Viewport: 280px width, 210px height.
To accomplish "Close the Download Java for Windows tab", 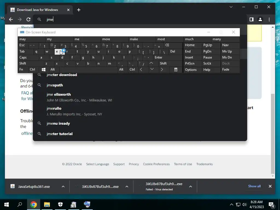I will pyautogui.click(x=68, y=10).
